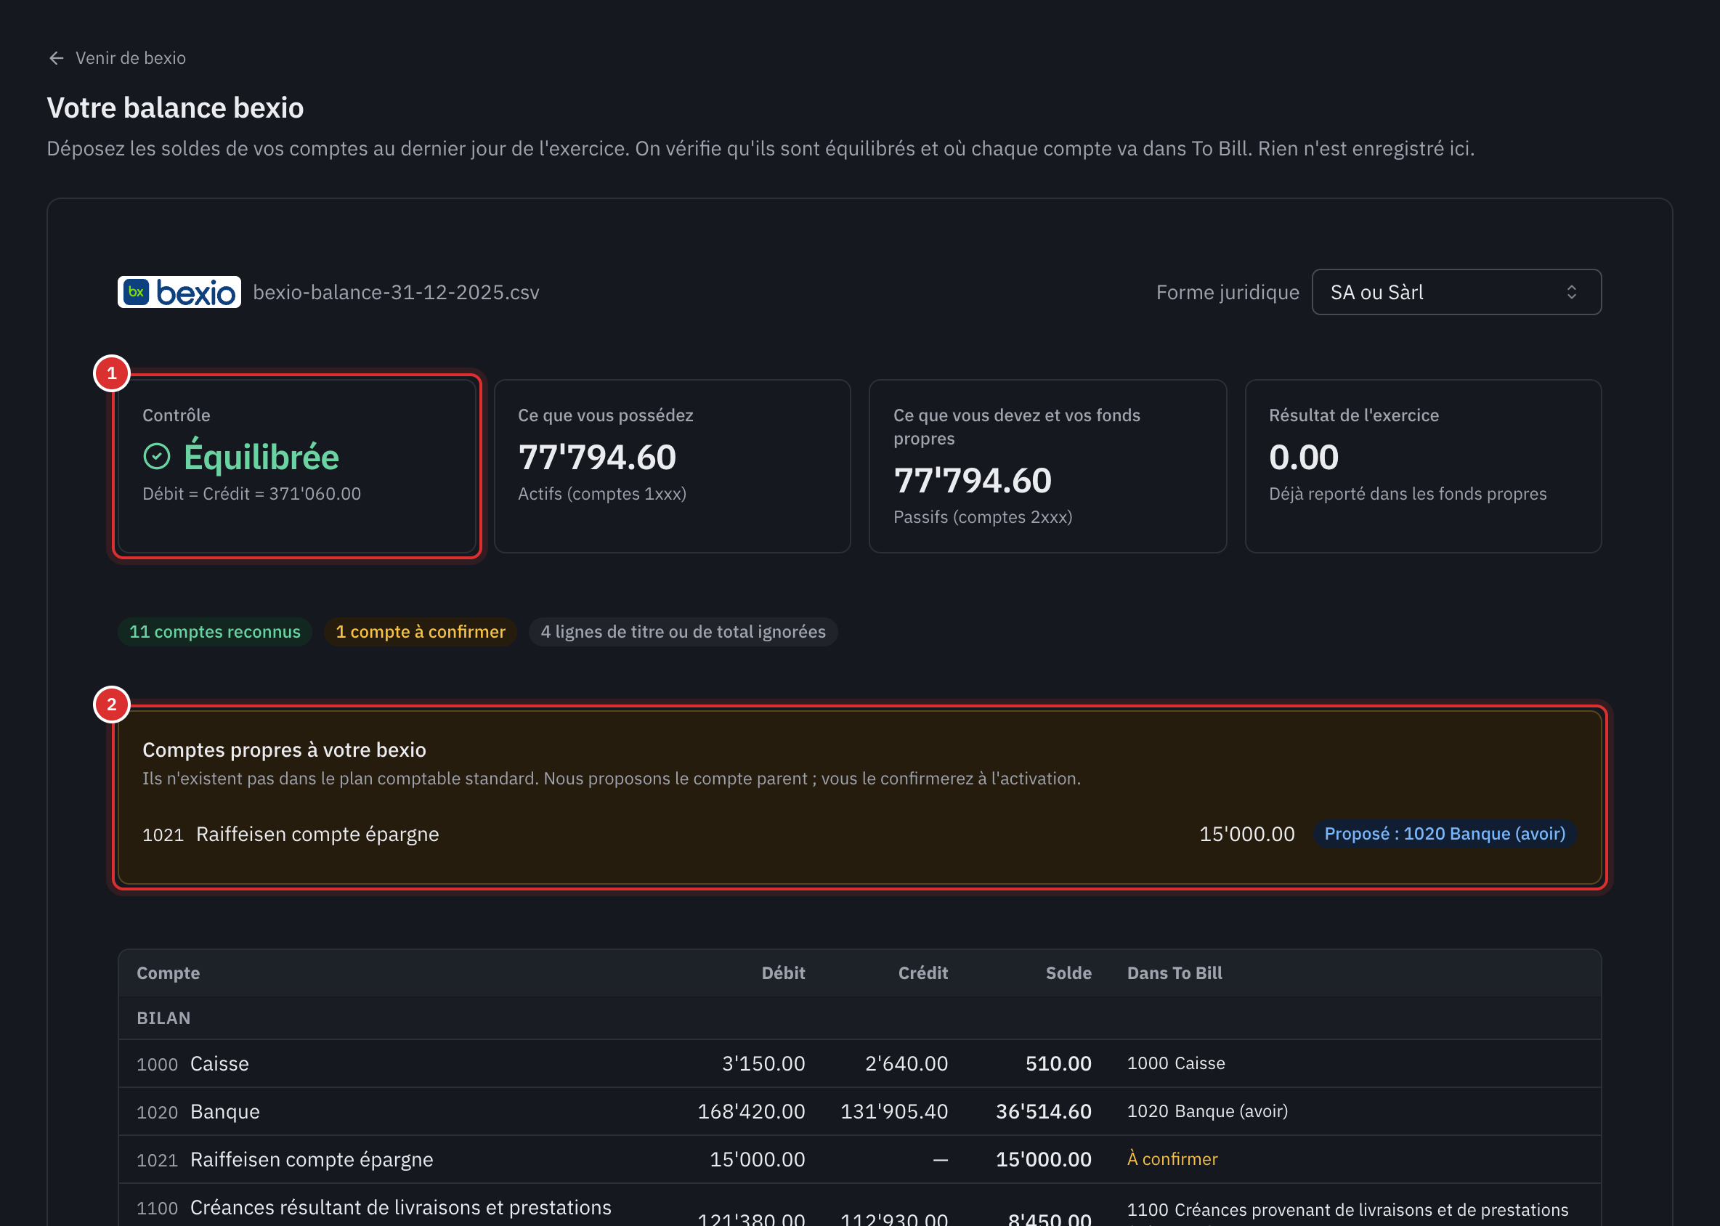Click the bexio logo badge

tap(179, 292)
